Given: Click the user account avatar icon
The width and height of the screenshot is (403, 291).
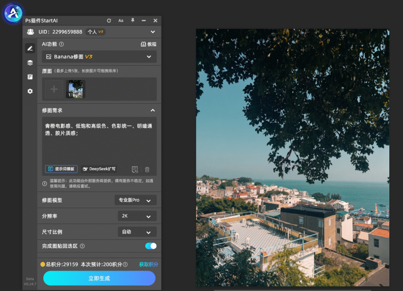Looking at the screenshot, I should [x=30, y=32].
